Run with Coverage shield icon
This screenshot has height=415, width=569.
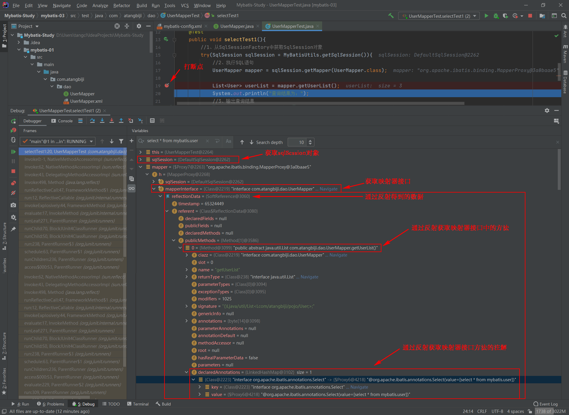tap(506, 16)
